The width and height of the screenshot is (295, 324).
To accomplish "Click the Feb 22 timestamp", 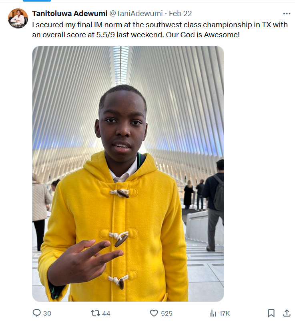I will (x=180, y=13).
